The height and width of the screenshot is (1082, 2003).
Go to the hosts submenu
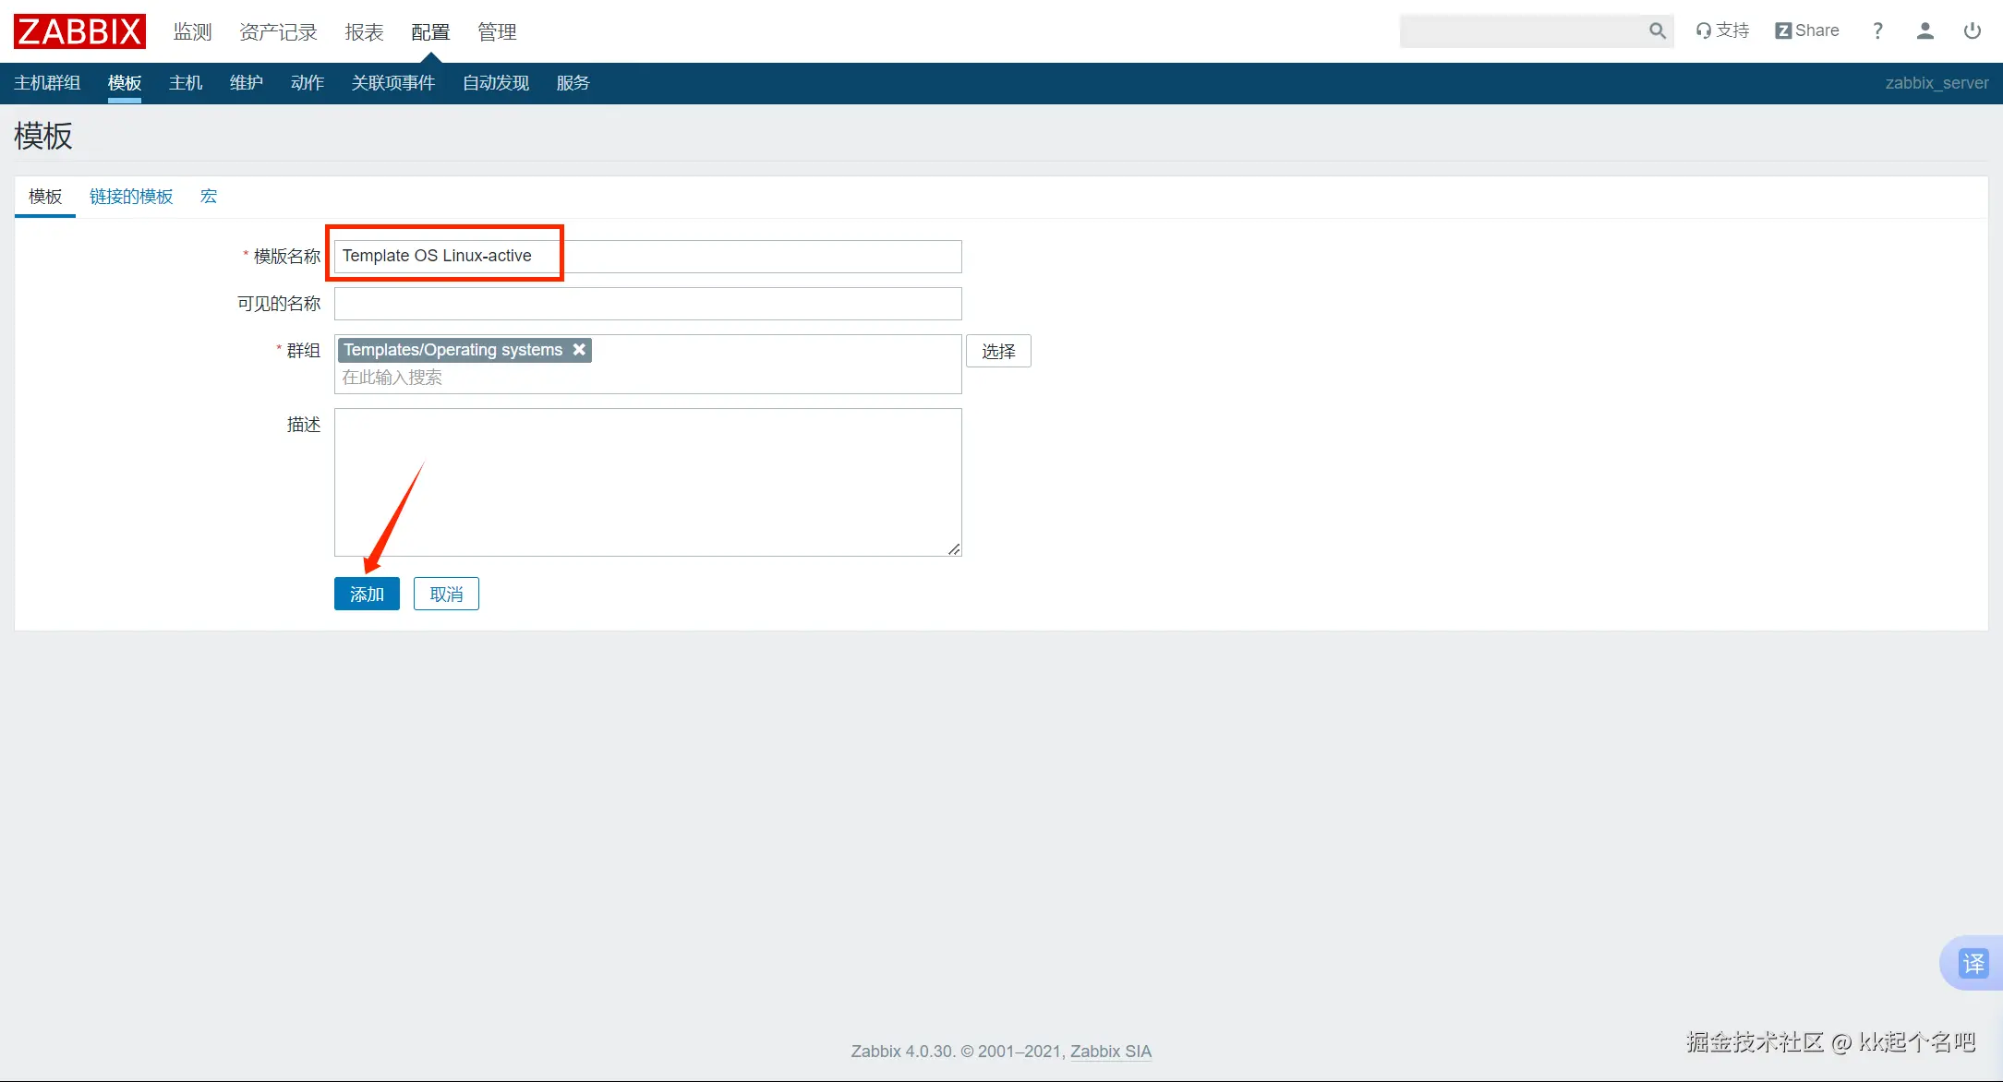click(x=186, y=83)
